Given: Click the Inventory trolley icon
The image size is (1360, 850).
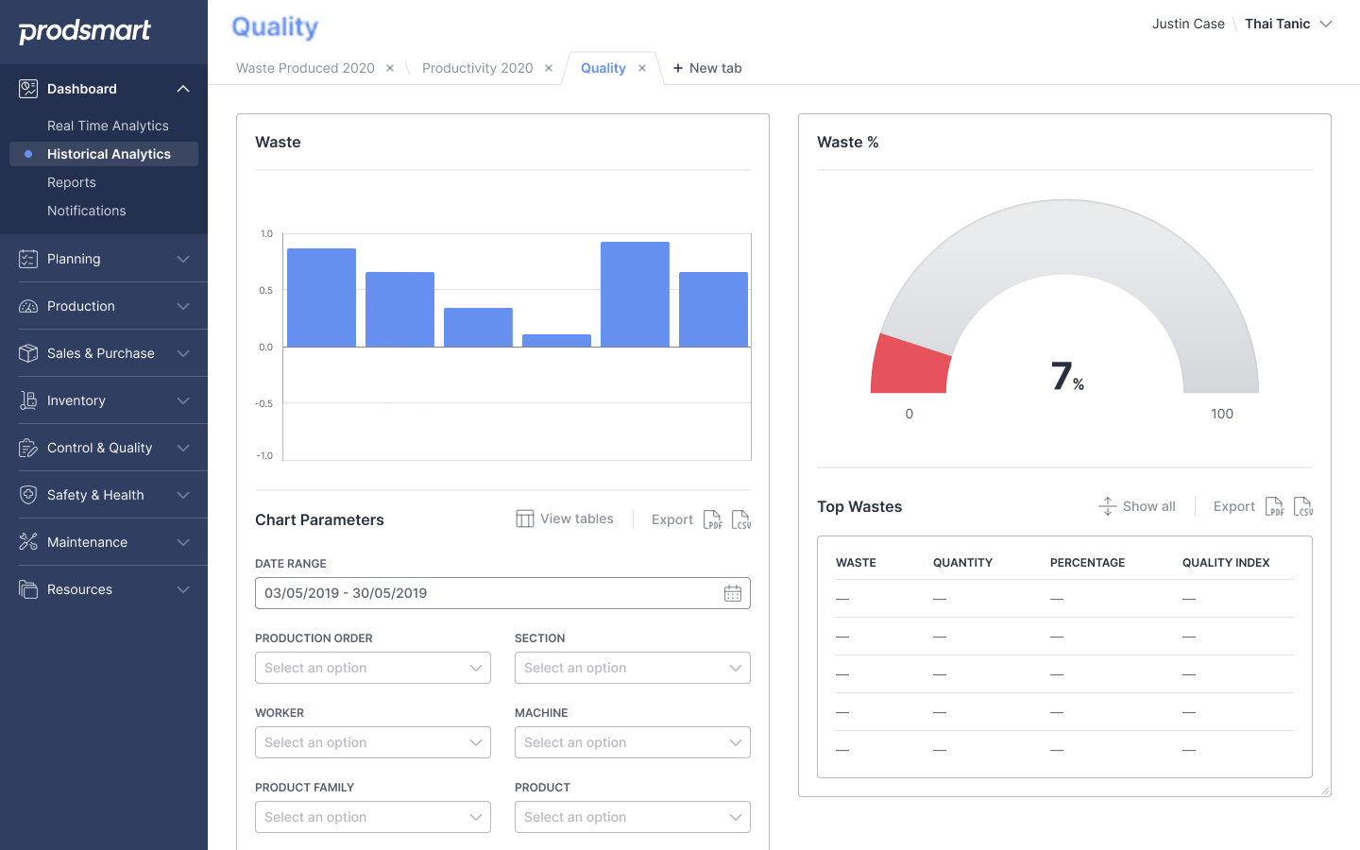Looking at the screenshot, I should 28,400.
